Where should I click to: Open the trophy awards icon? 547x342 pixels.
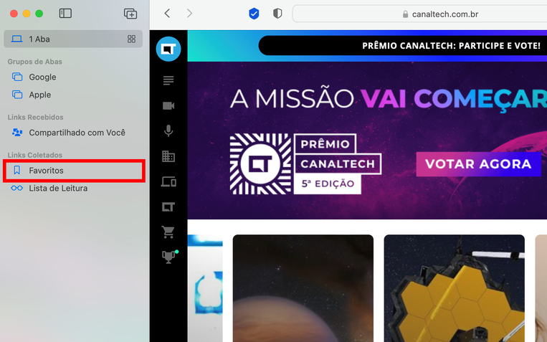[x=169, y=257]
